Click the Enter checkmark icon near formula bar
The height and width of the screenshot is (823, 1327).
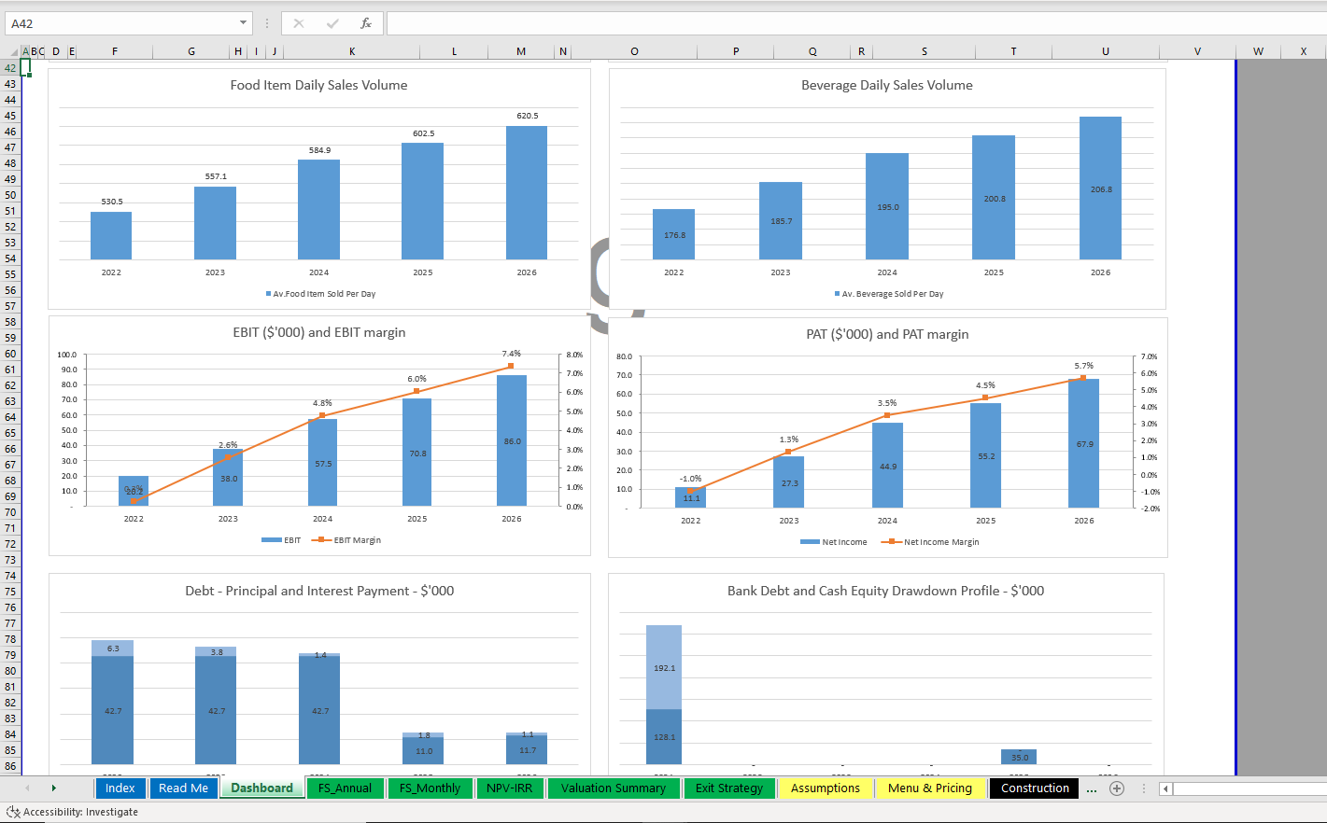click(x=332, y=22)
